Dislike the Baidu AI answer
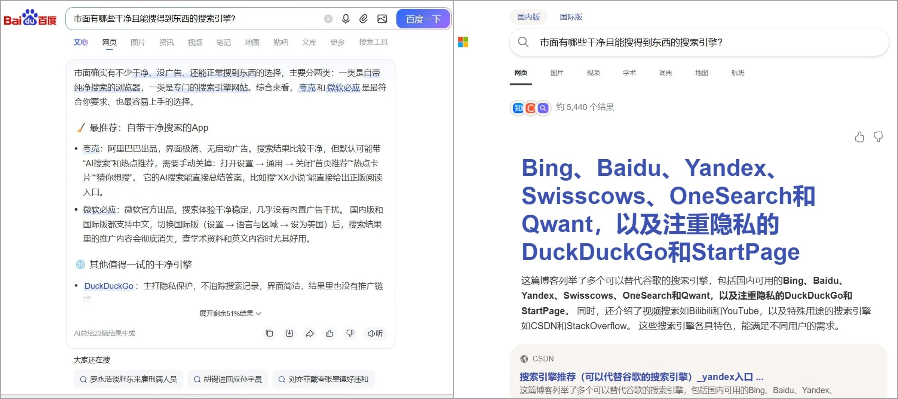 350,333
